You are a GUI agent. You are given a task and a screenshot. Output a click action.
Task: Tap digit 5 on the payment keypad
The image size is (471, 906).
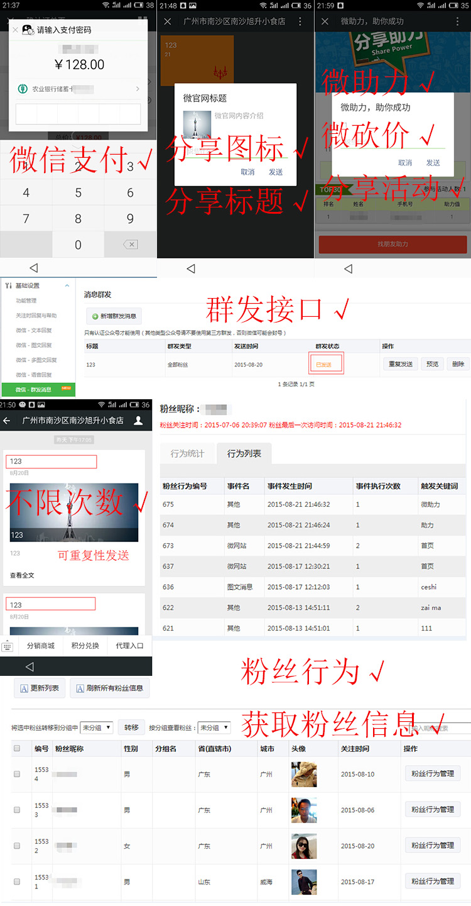click(78, 192)
